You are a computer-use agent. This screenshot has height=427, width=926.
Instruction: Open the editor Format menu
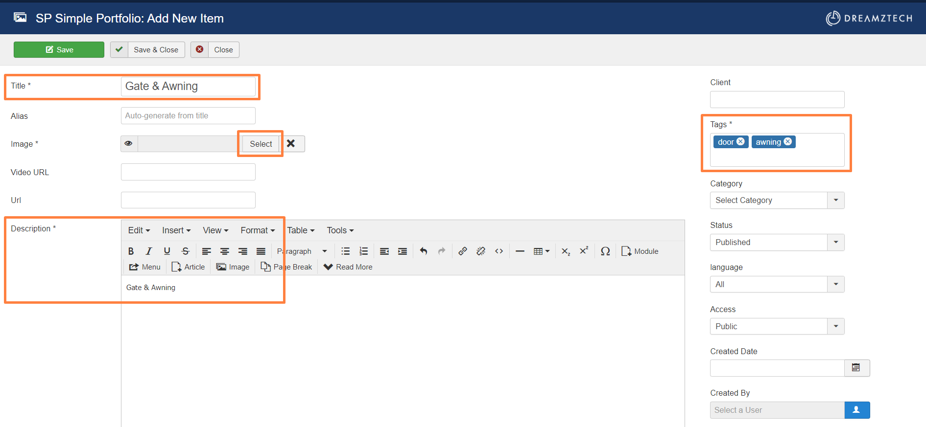click(x=258, y=230)
